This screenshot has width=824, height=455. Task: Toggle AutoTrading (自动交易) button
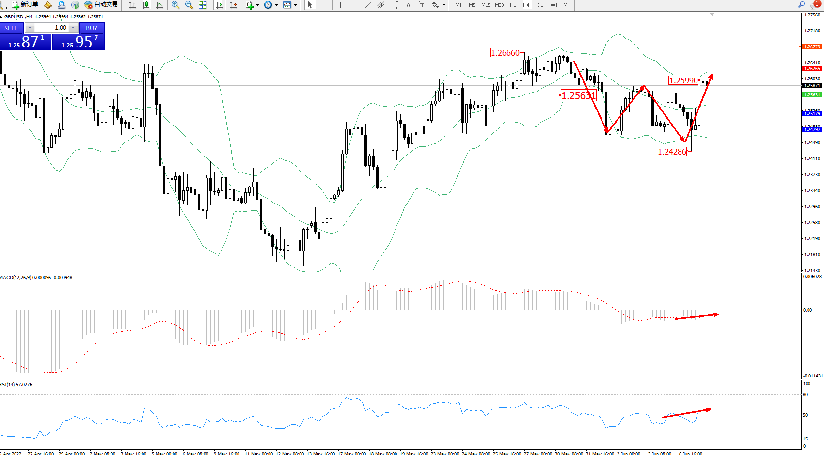(101, 5)
